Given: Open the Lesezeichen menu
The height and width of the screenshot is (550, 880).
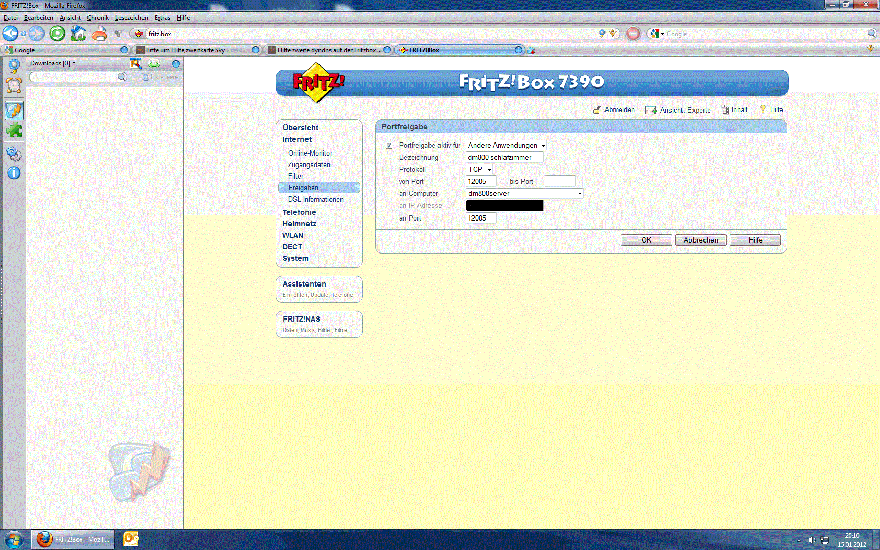Looking at the screenshot, I should coord(131,18).
